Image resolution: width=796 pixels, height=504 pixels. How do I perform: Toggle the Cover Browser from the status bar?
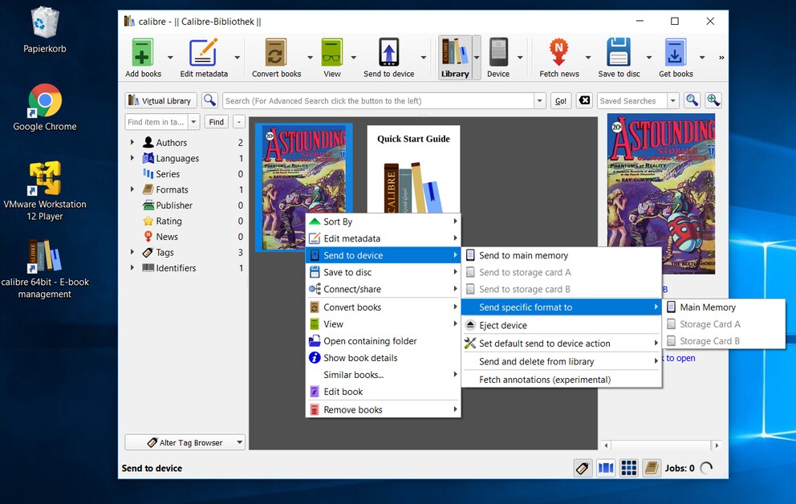(x=606, y=468)
